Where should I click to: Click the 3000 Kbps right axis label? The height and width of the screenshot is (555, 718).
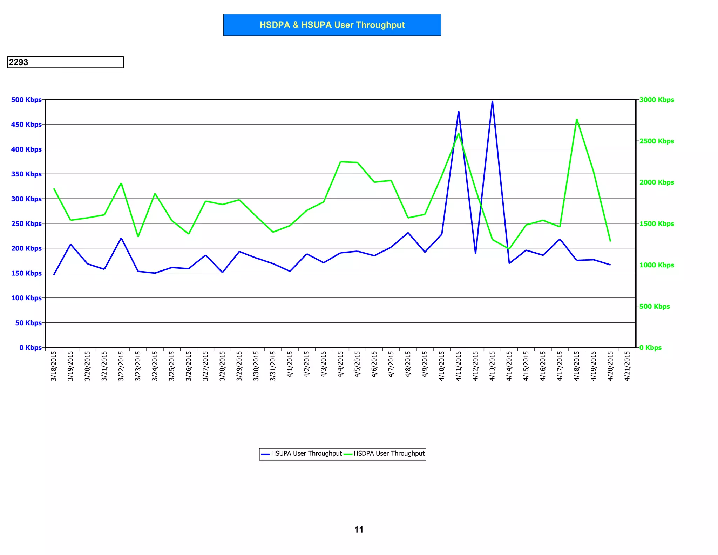coord(656,100)
